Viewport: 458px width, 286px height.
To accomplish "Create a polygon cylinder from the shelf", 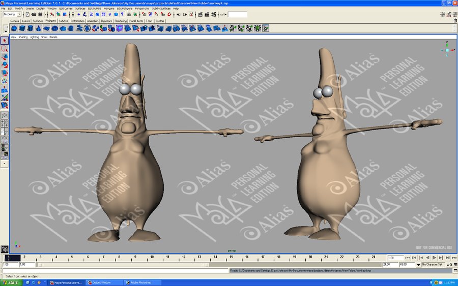I will pos(30,28).
